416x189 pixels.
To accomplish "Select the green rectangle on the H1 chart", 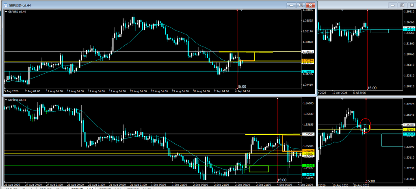I will pos(259,169).
